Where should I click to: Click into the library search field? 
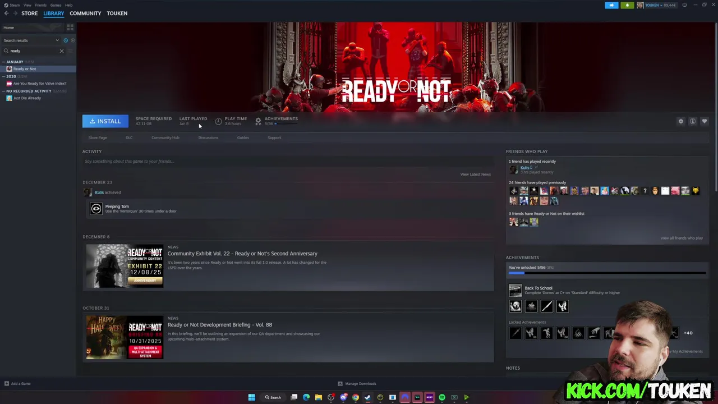[34, 51]
